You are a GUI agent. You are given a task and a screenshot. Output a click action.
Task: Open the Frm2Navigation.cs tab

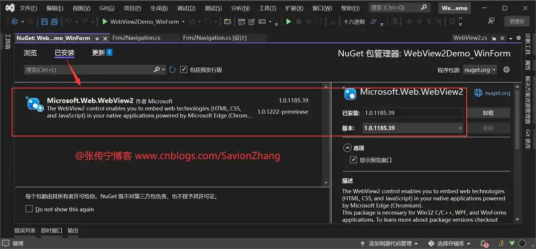(x=136, y=38)
